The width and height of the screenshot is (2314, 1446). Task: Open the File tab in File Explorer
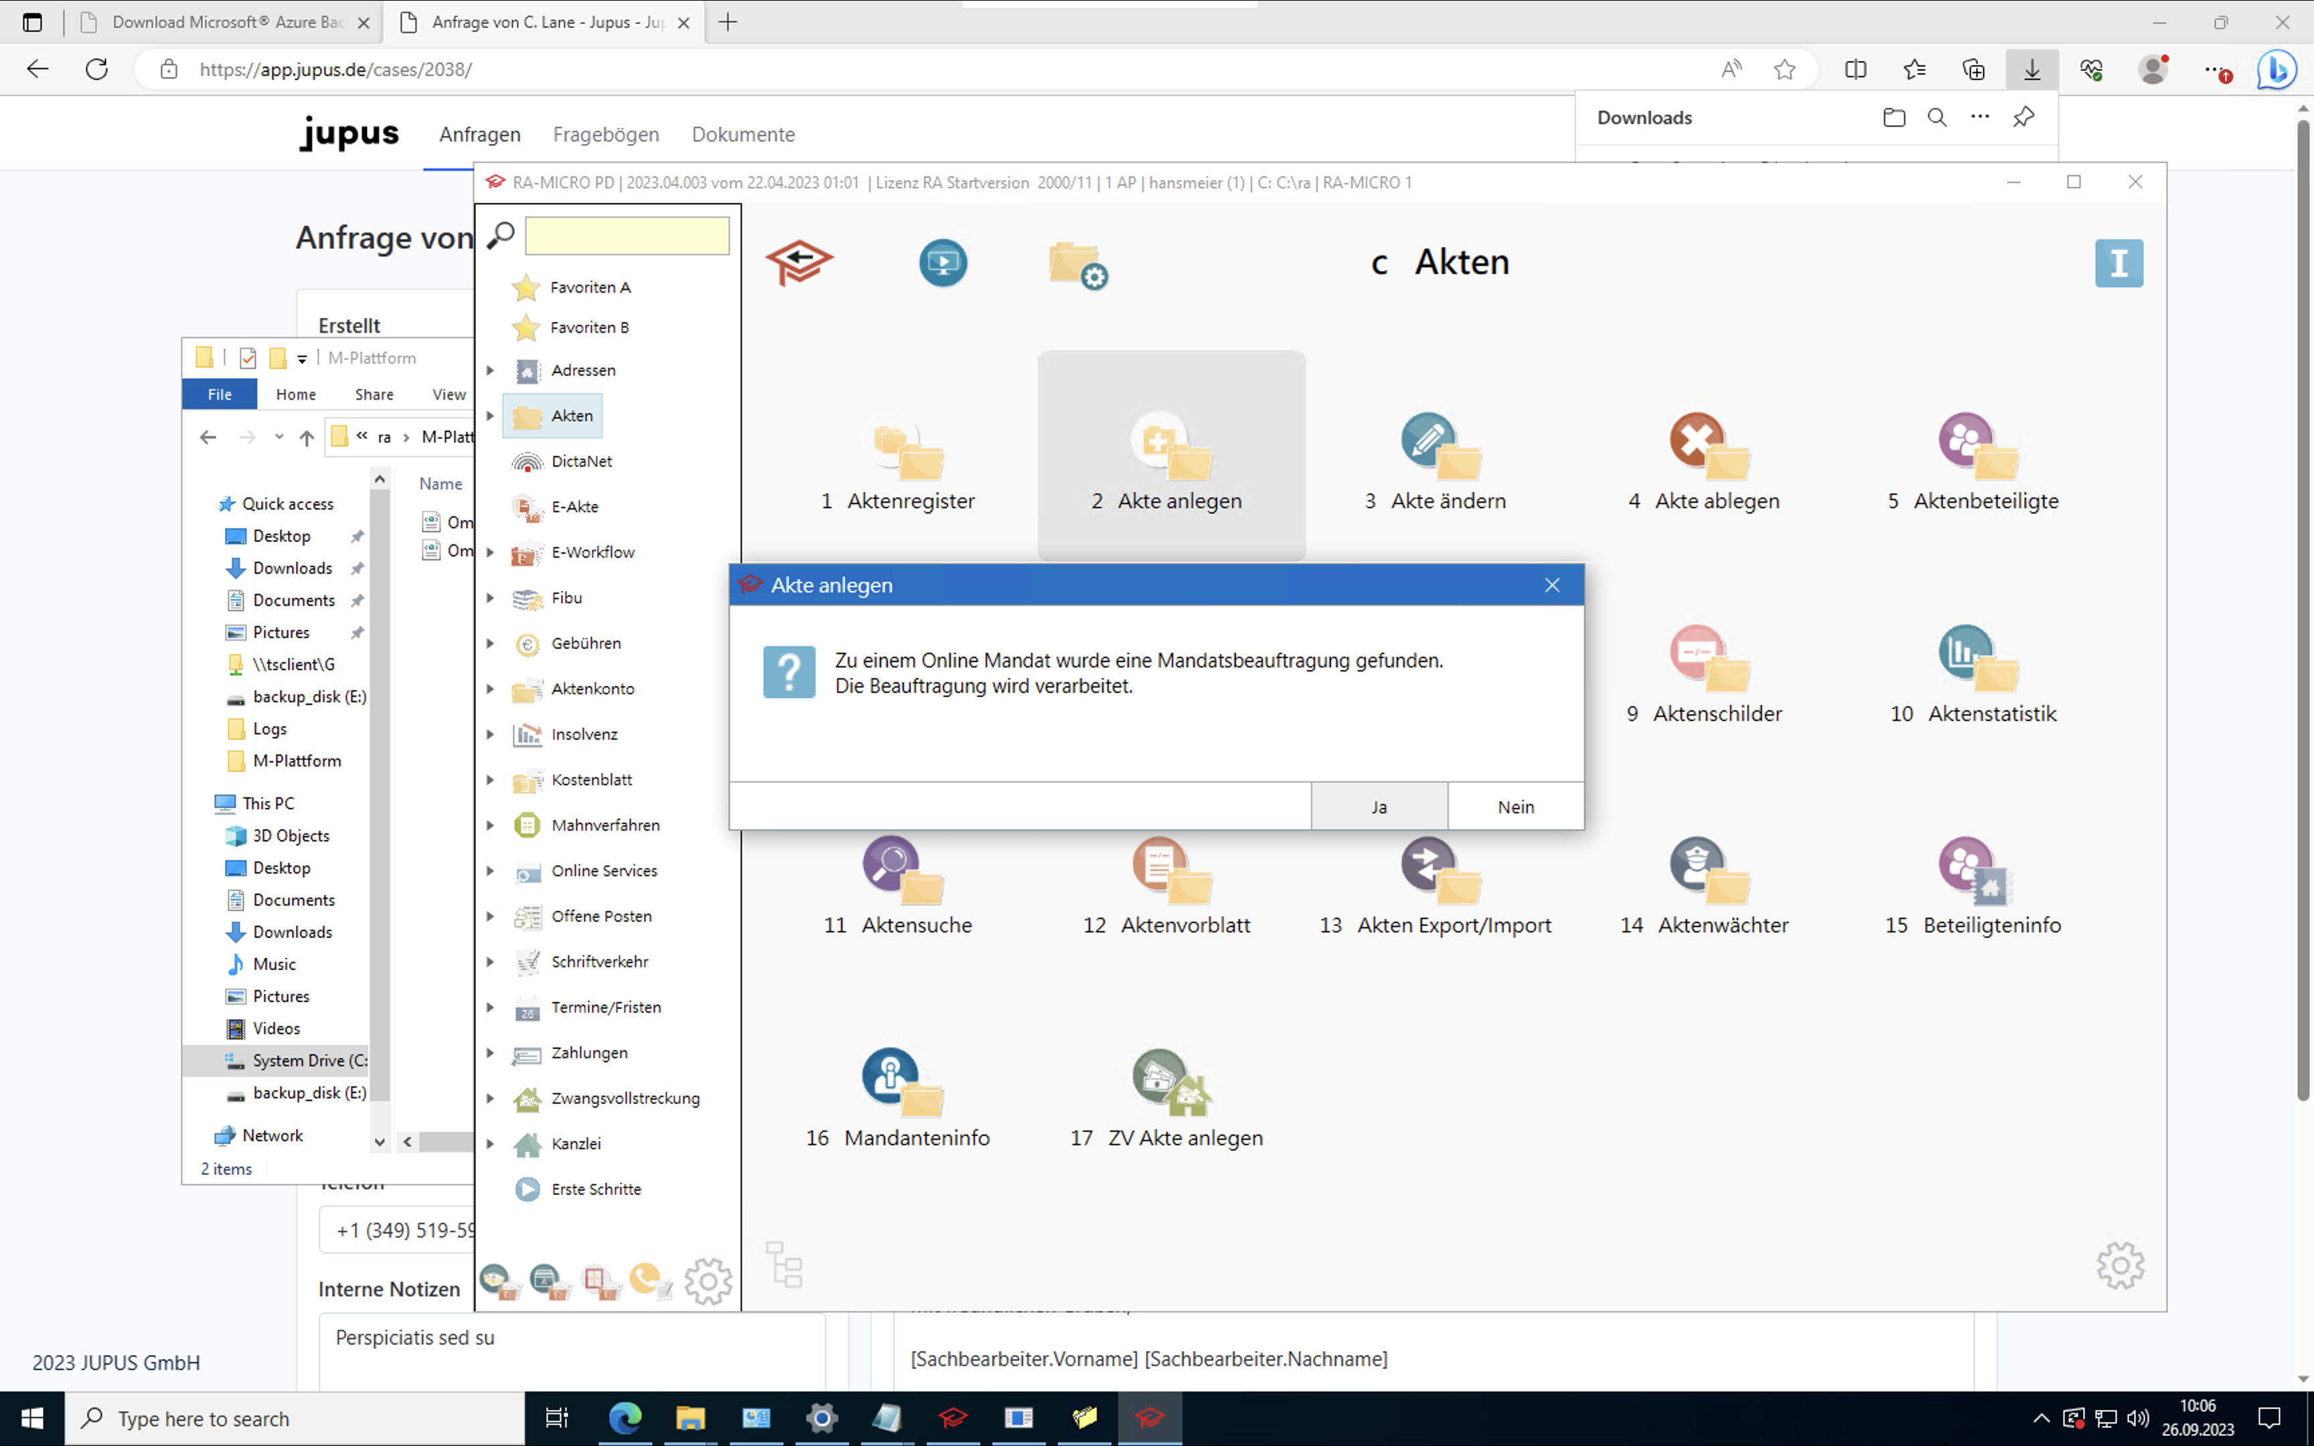coord(220,394)
